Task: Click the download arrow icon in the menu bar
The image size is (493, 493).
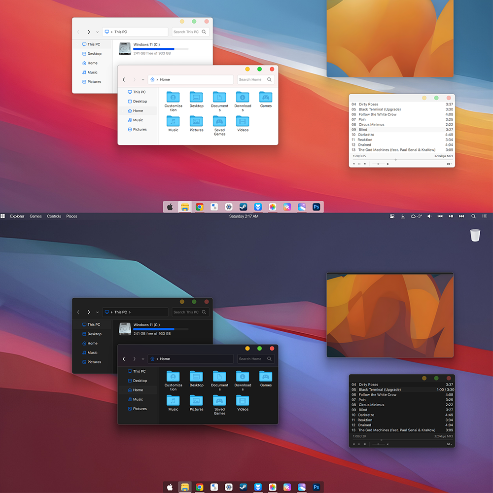Action: [403, 216]
